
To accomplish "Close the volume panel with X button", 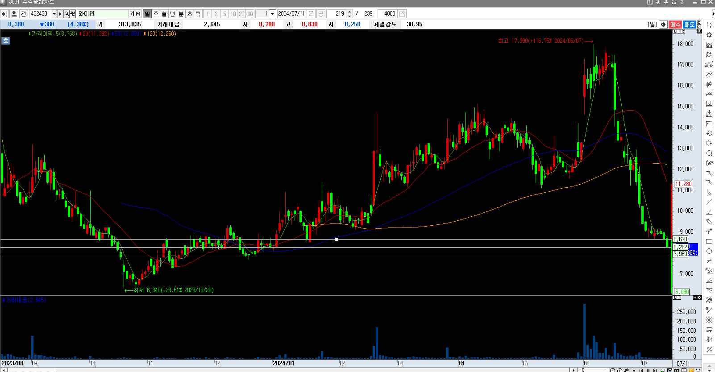I will point(699,298).
